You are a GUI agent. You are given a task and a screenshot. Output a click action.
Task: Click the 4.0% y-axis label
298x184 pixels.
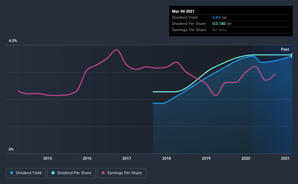coord(13,41)
